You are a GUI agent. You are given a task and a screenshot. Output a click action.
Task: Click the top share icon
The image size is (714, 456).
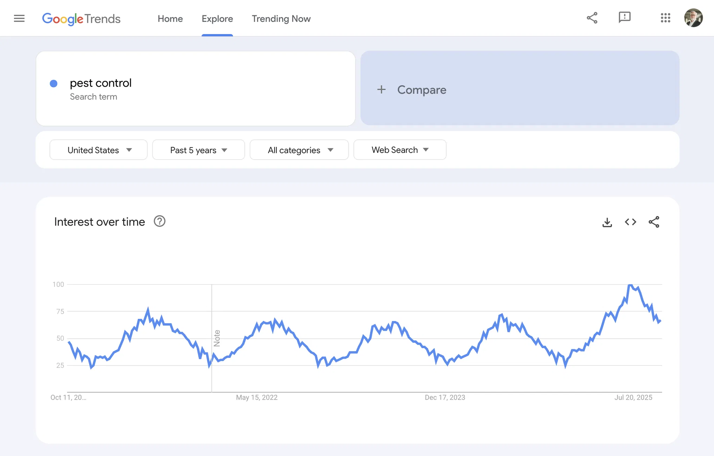click(592, 18)
